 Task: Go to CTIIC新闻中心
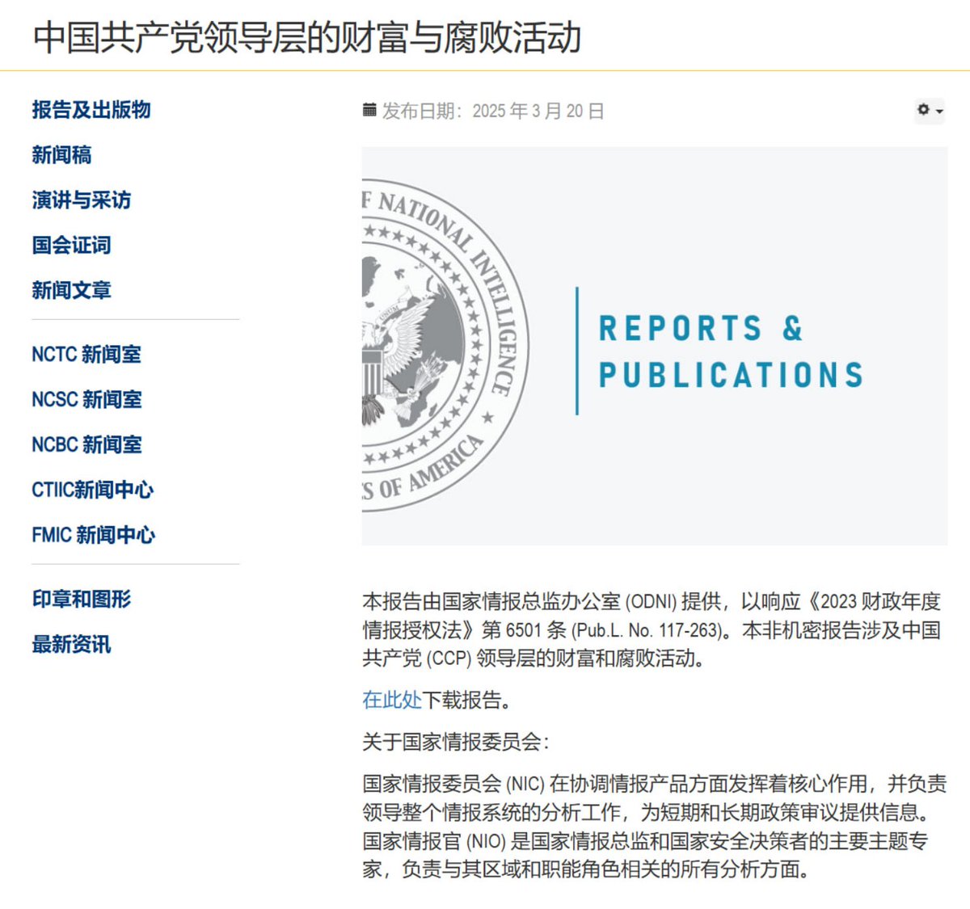point(93,490)
